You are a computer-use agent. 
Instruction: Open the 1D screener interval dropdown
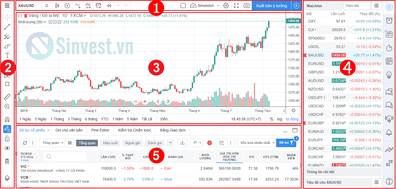coord(197,143)
